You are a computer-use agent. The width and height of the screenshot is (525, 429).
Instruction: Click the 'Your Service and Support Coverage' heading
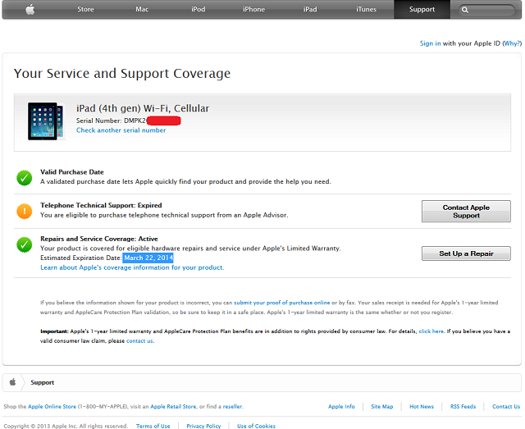122,73
